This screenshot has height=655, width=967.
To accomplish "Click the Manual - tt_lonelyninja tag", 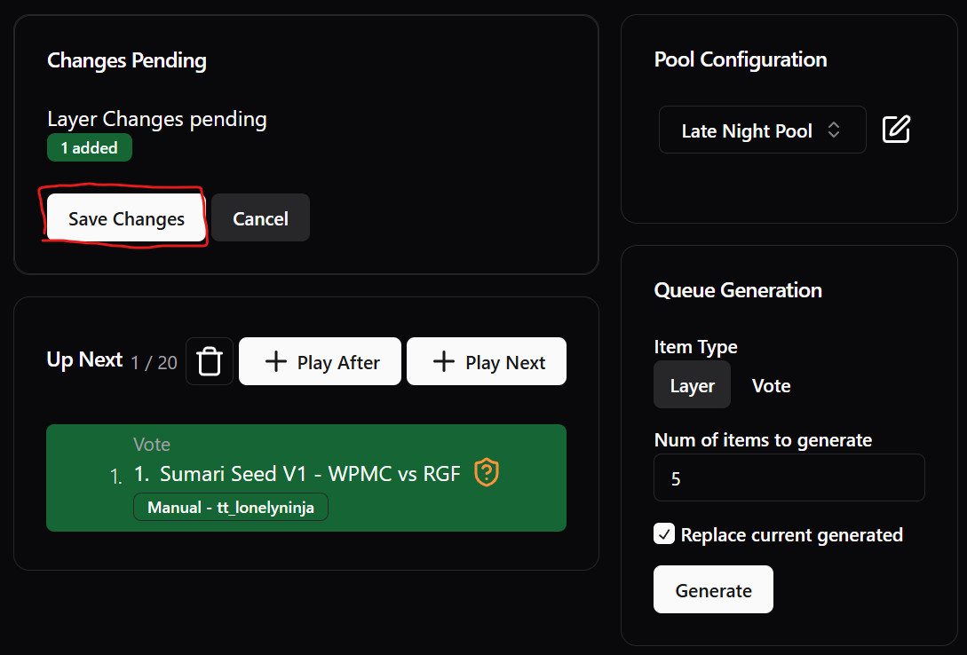I will click(x=231, y=508).
